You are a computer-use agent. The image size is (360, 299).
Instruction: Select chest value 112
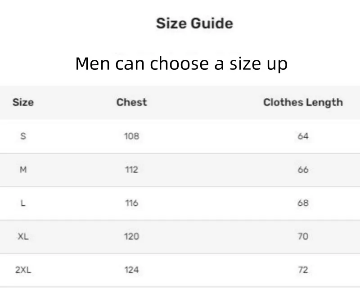point(131,170)
